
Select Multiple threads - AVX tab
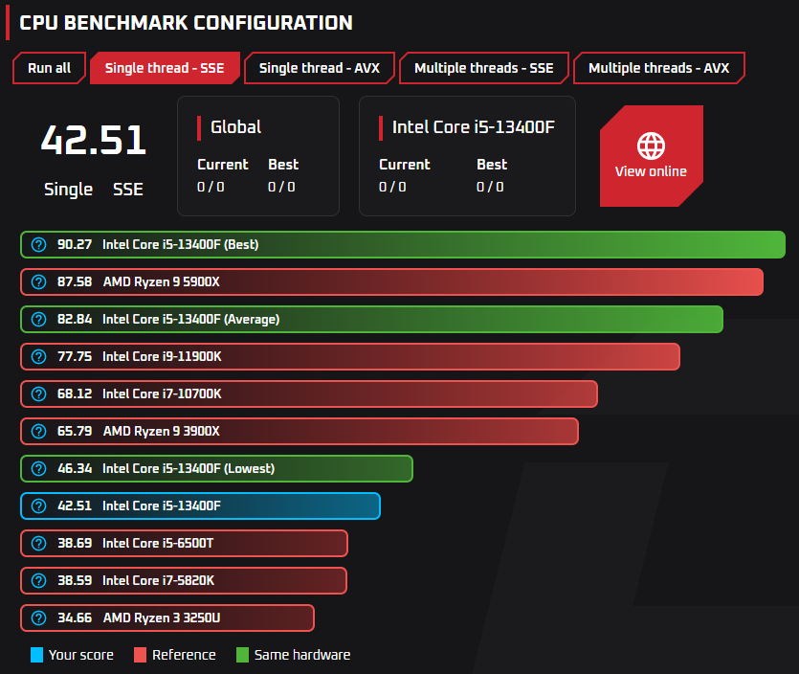click(x=659, y=68)
